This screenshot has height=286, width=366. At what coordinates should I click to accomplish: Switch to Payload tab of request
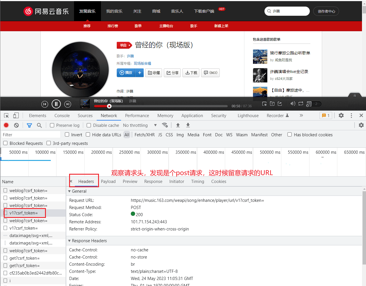pos(108,182)
